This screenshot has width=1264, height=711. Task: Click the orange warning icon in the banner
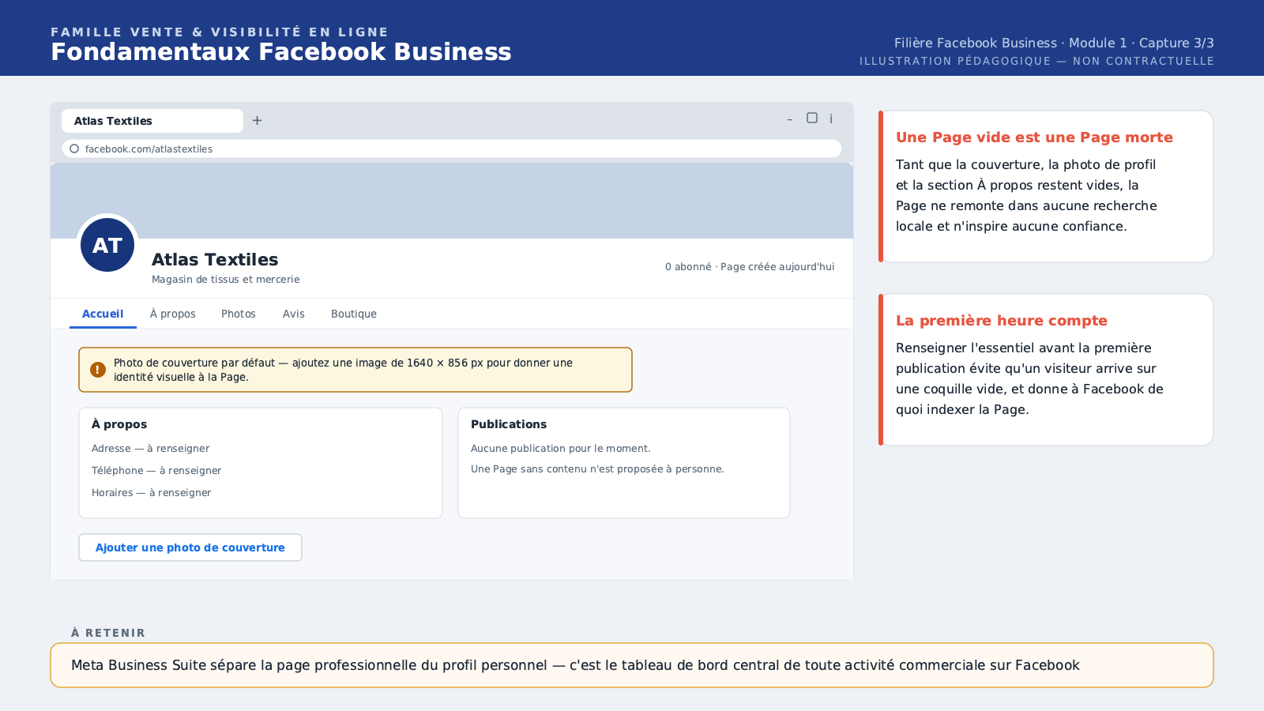[98, 370]
